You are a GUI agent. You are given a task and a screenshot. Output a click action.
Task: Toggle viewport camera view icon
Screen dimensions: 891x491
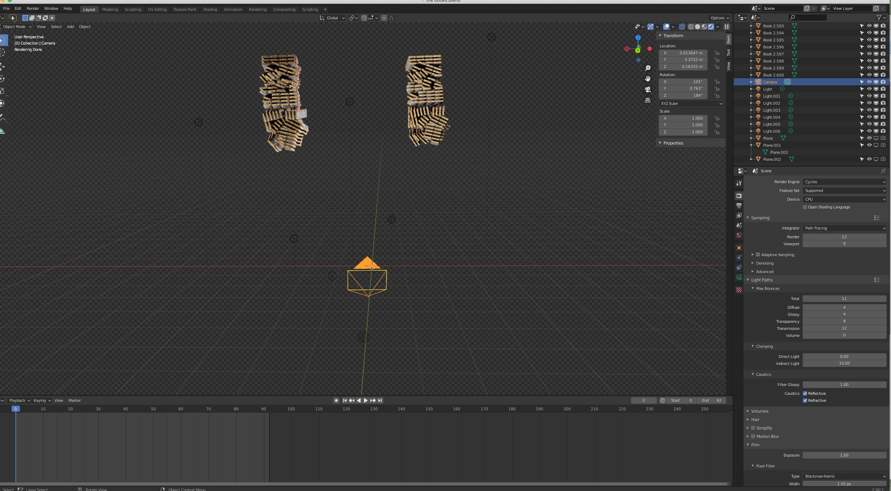pos(647,89)
